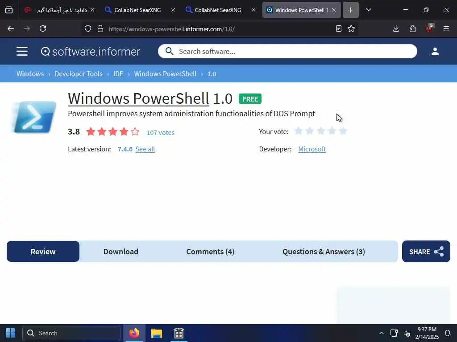Open the tracking protection shield icon

[88, 29]
